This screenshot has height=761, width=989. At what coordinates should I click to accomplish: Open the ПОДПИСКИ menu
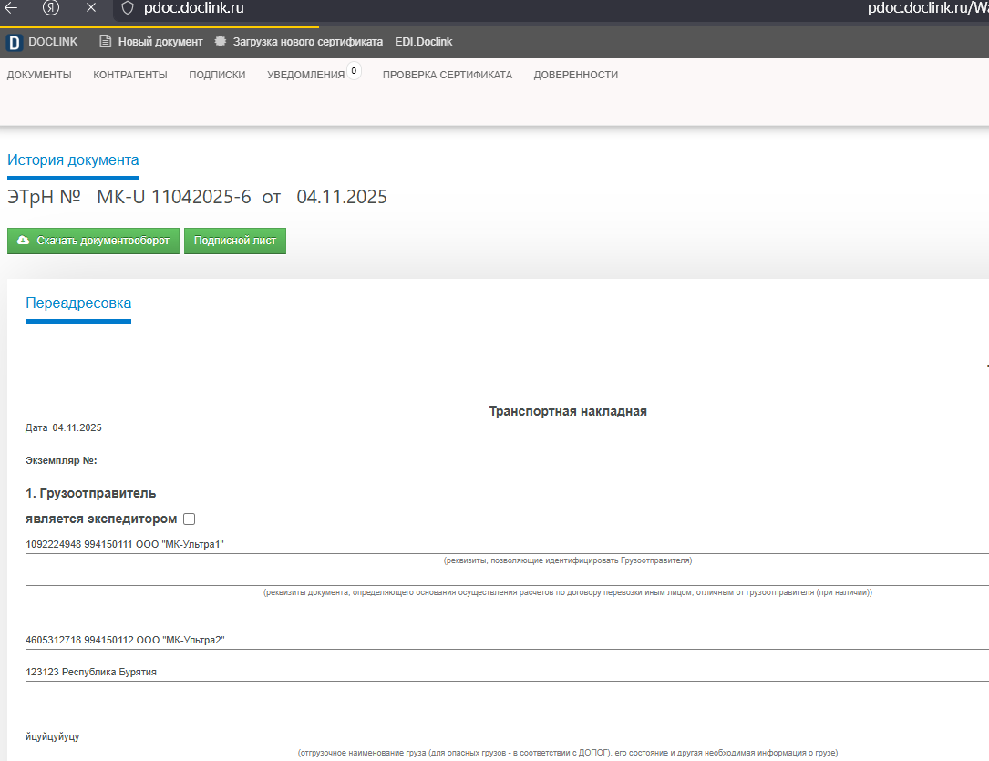pyautogui.click(x=217, y=75)
